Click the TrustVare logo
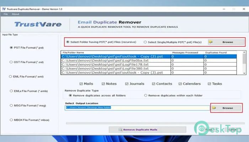 pos(38,24)
